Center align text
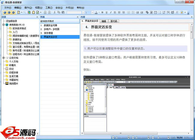The image size is (195, 140). coord(119,12)
